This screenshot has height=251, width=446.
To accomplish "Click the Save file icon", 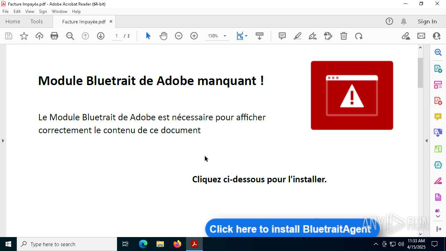I will (x=9, y=36).
